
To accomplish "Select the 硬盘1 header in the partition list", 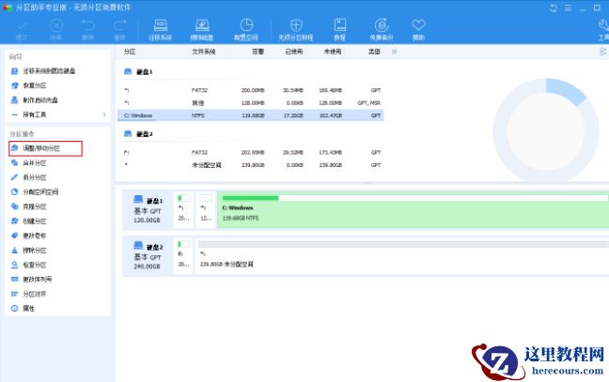I will pos(138,71).
